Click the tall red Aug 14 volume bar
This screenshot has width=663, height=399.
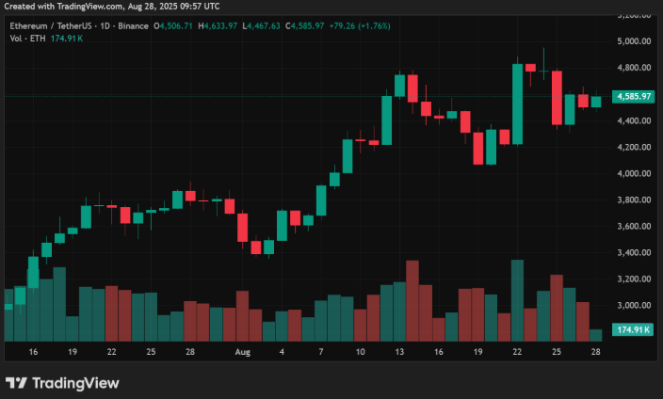pyautogui.click(x=412, y=301)
